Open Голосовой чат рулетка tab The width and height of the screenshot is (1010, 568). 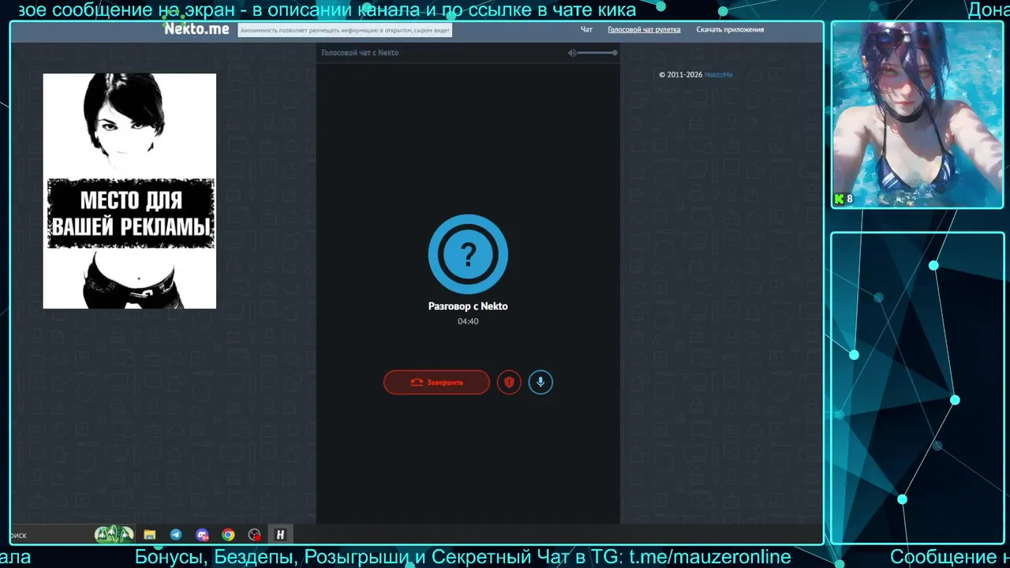point(644,29)
